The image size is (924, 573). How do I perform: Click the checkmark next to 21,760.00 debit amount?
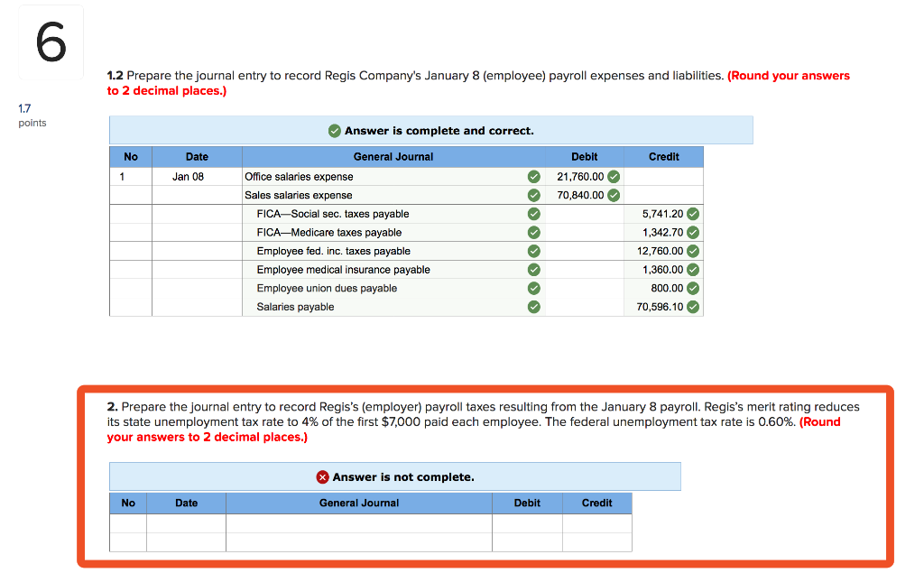coord(614,176)
